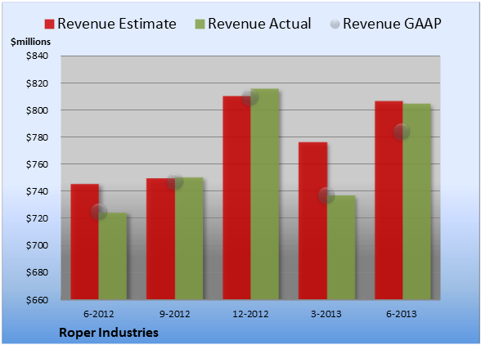Select the red estimate bar for 6-2013

coord(389,200)
